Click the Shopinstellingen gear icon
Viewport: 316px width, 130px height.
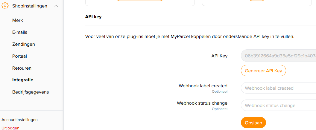tap(5, 6)
